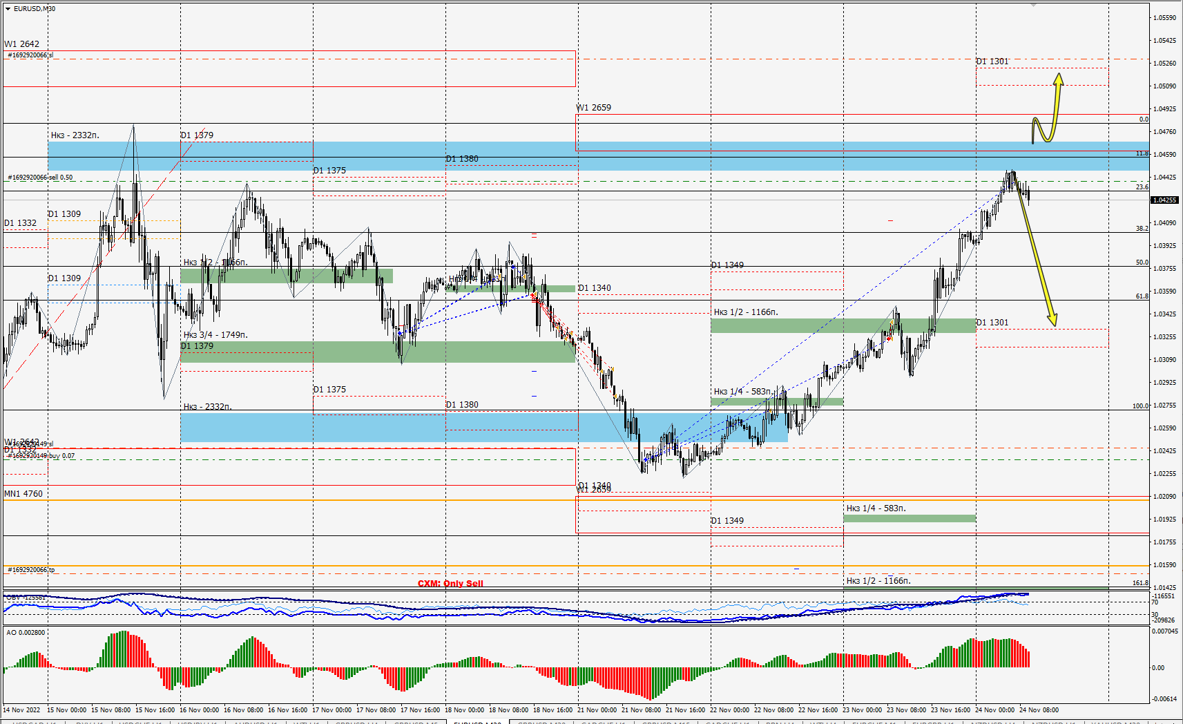Screen dimensions: 1183x724
Task: Click the AO 0.002800 indicator label
Action: pyautogui.click(x=26, y=633)
